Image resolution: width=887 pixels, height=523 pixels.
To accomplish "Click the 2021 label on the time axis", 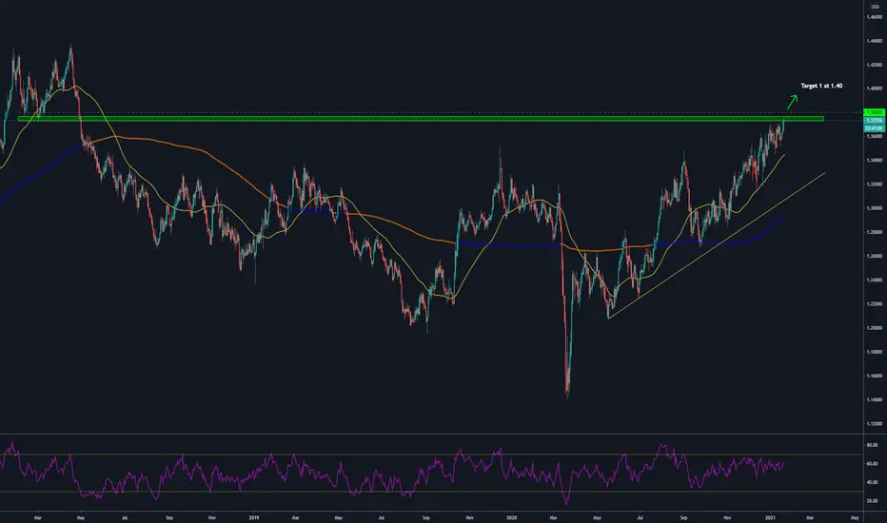I will pos(770,517).
